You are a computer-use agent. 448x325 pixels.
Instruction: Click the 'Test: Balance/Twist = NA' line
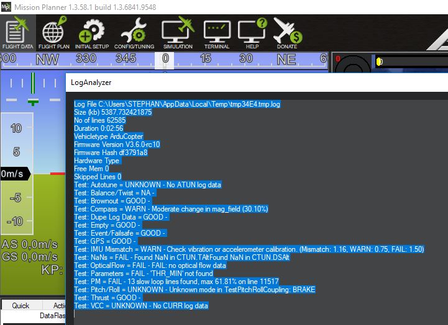(x=114, y=193)
